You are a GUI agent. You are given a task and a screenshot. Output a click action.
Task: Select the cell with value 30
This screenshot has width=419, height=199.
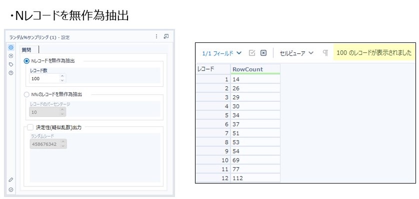coord(255,106)
